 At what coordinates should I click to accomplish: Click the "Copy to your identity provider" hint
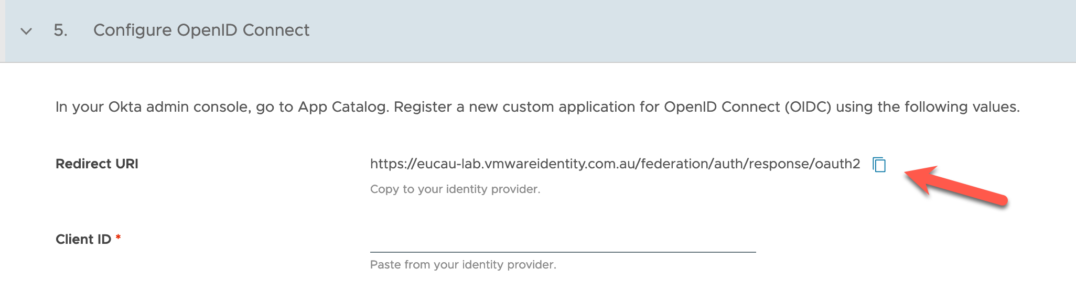pyautogui.click(x=455, y=189)
